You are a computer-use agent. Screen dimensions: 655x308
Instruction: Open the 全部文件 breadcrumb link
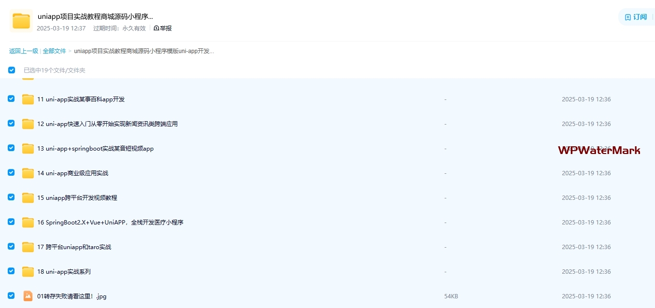(x=54, y=51)
